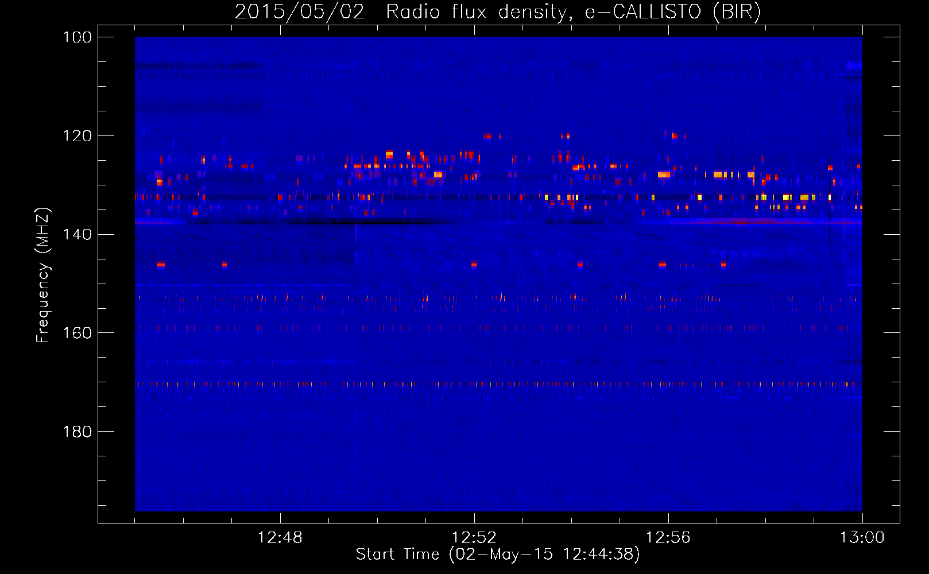Click the 120 frequency tick label
This screenshot has width=929, height=574.
click(77, 136)
